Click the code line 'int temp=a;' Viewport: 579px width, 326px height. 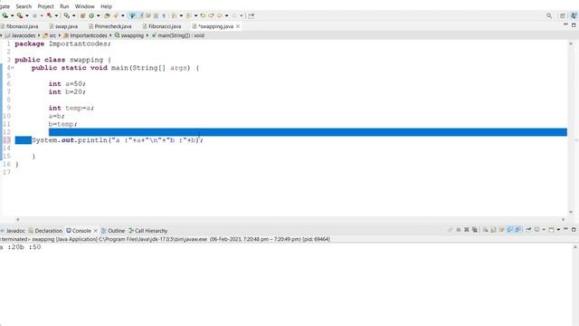pos(71,108)
